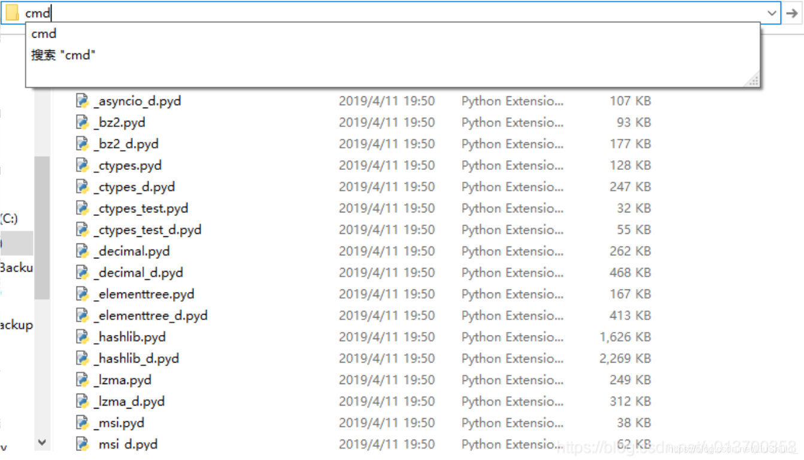Select the file name _elementtree.pyd
Screen dimensions: 804x460
(144, 295)
